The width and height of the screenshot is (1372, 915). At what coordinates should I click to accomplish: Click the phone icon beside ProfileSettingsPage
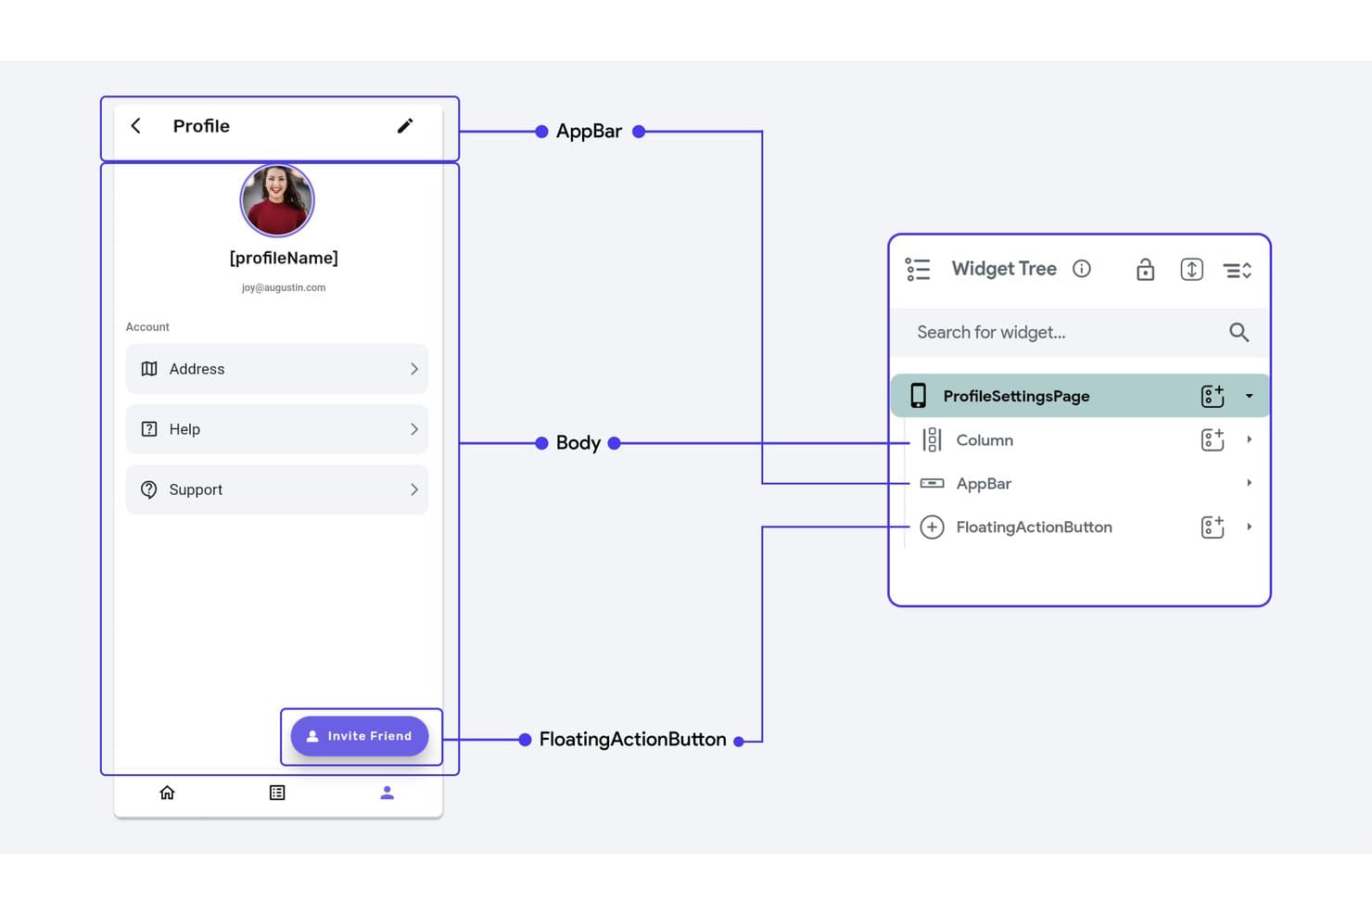tap(918, 396)
